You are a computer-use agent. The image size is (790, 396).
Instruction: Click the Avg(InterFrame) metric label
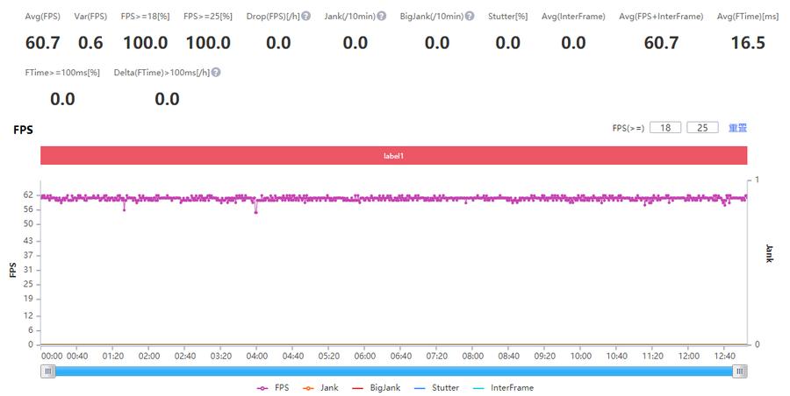(x=573, y=16)
